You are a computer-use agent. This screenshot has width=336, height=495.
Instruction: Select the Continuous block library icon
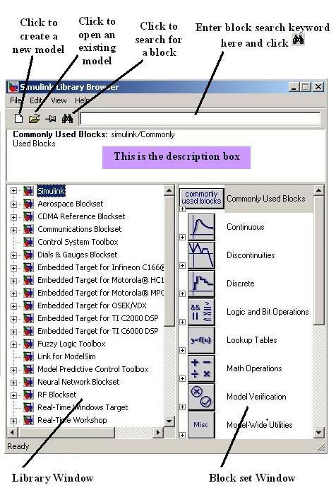tap(201, 227)
